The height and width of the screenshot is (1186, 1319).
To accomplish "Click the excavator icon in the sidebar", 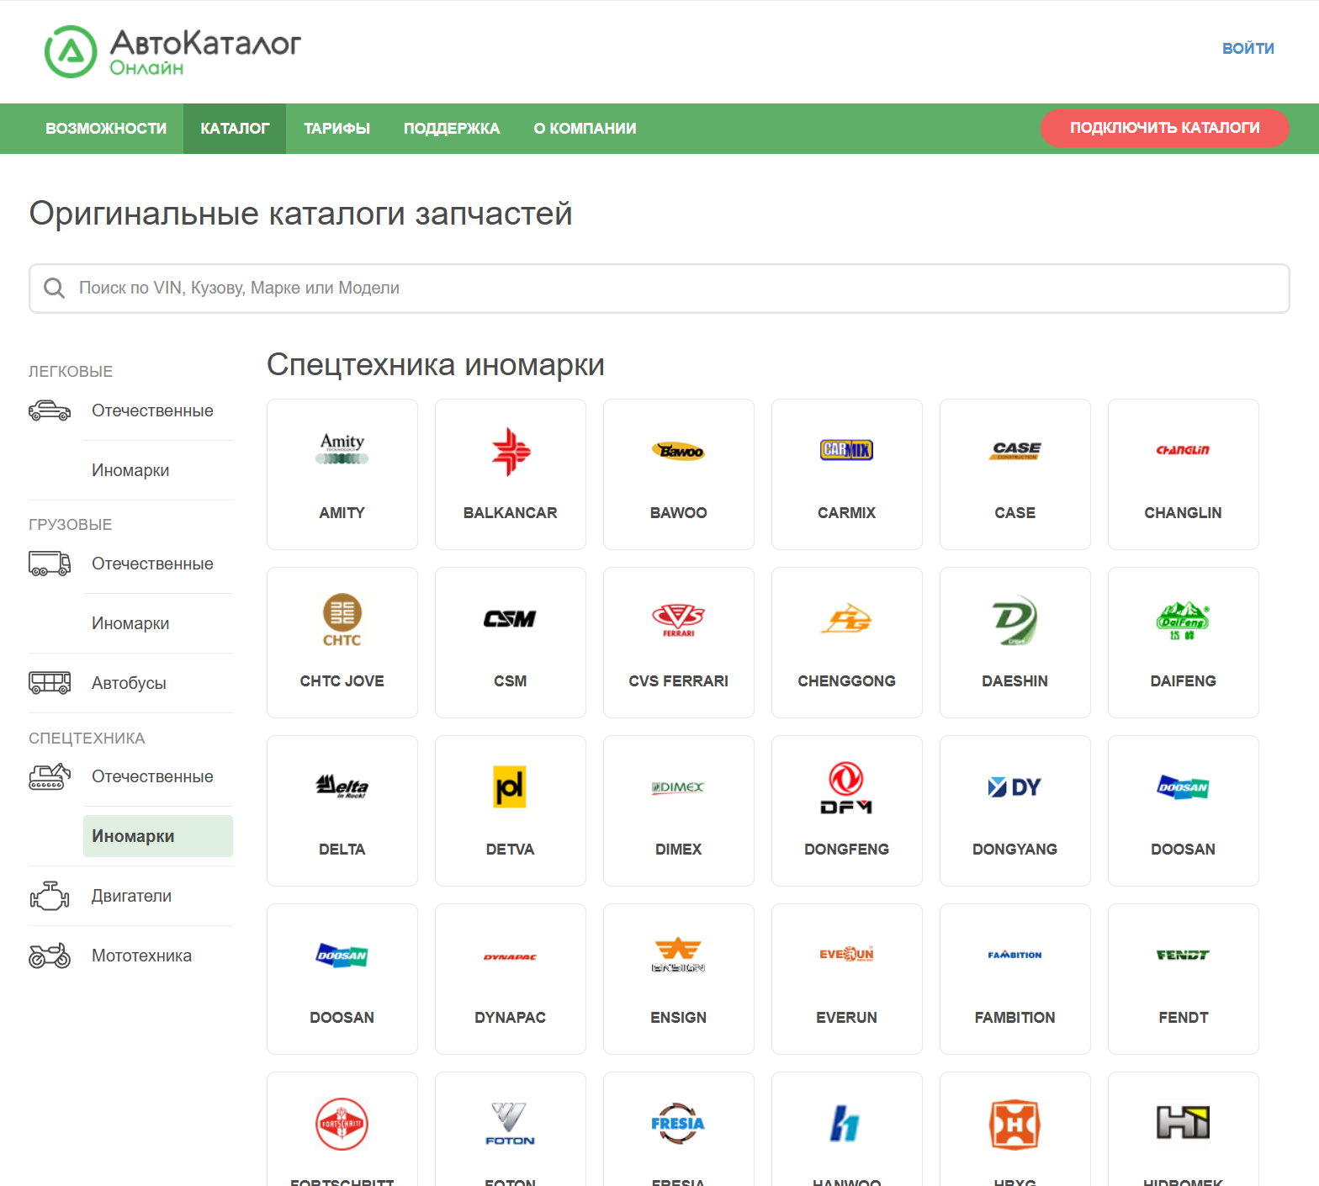I will [50, 776].
